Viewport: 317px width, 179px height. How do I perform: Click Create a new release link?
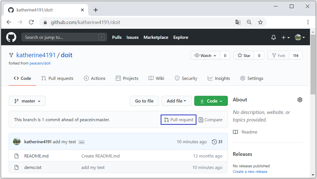[x=250, y=171]
